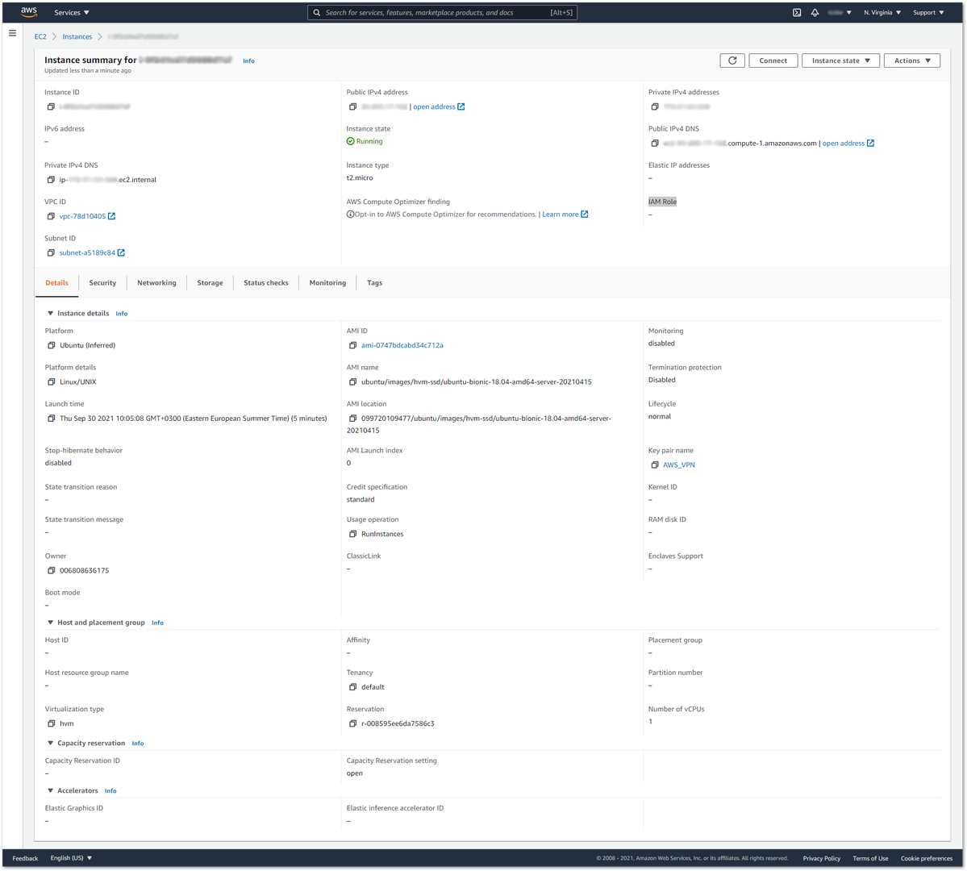The height and width of the screenshot is (871, 967).
Task: Open the Support dropdown menu
Action: point(928,12)
